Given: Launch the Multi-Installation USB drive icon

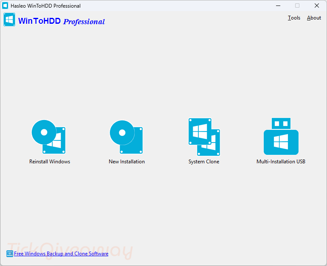Looking at the screenshot, I should click(281, 136).
